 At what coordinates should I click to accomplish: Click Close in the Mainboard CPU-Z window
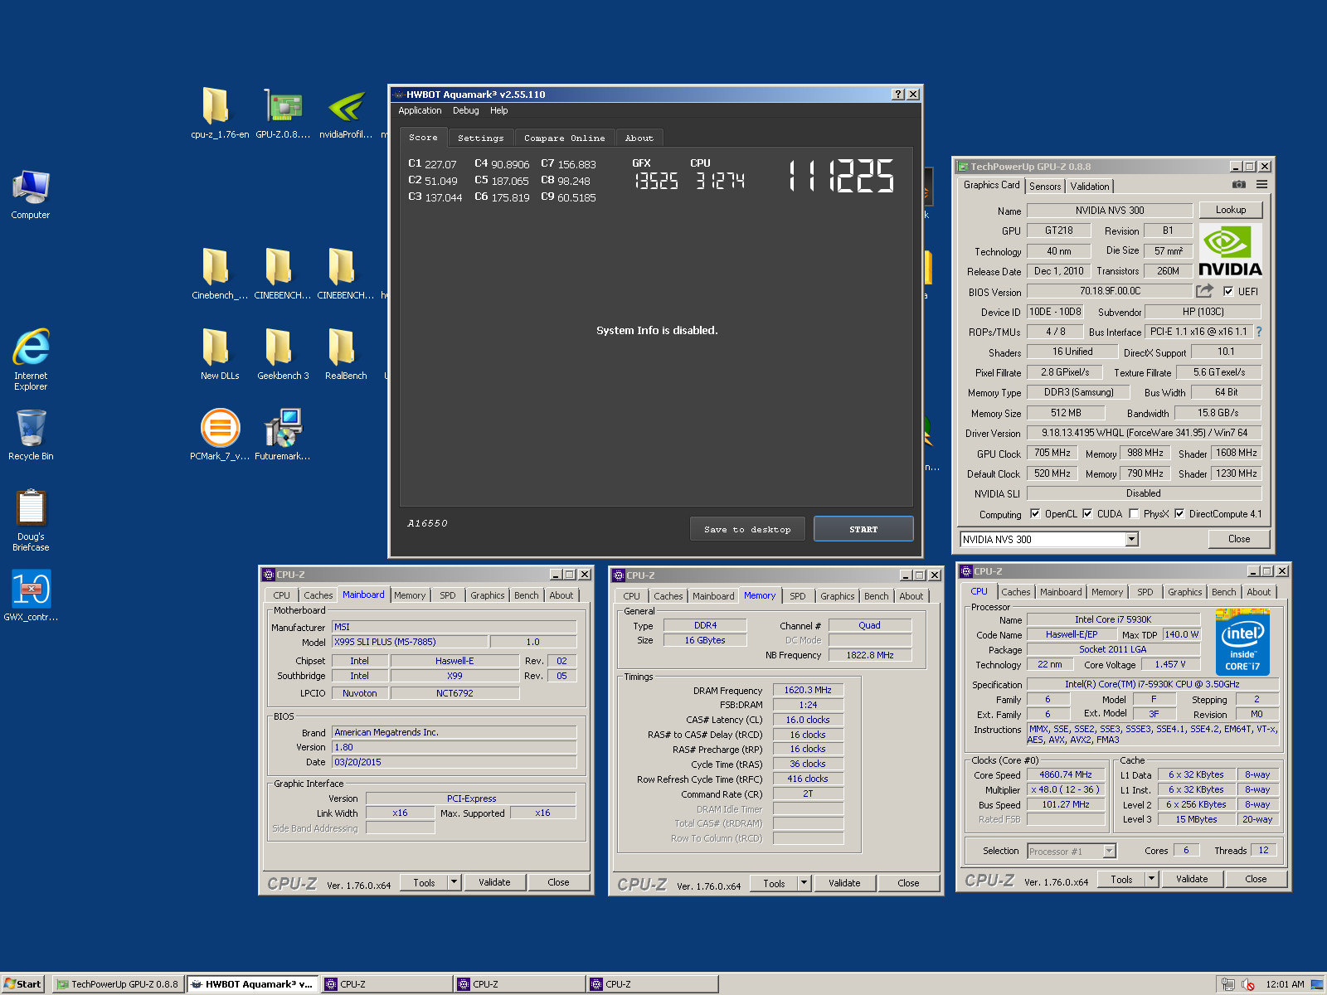pos(558,882)
